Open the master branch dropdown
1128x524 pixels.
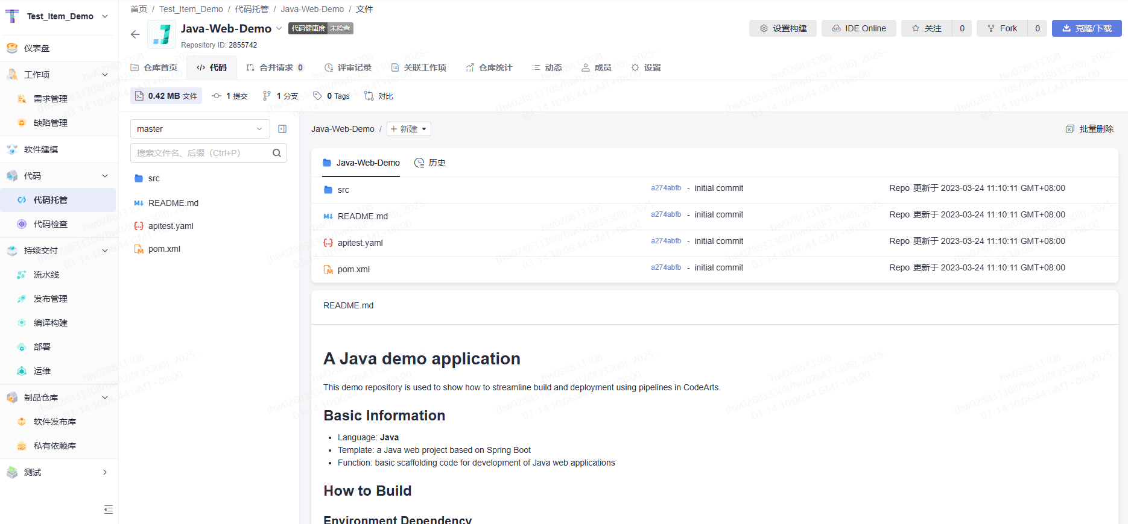click(x=200, y=129)
